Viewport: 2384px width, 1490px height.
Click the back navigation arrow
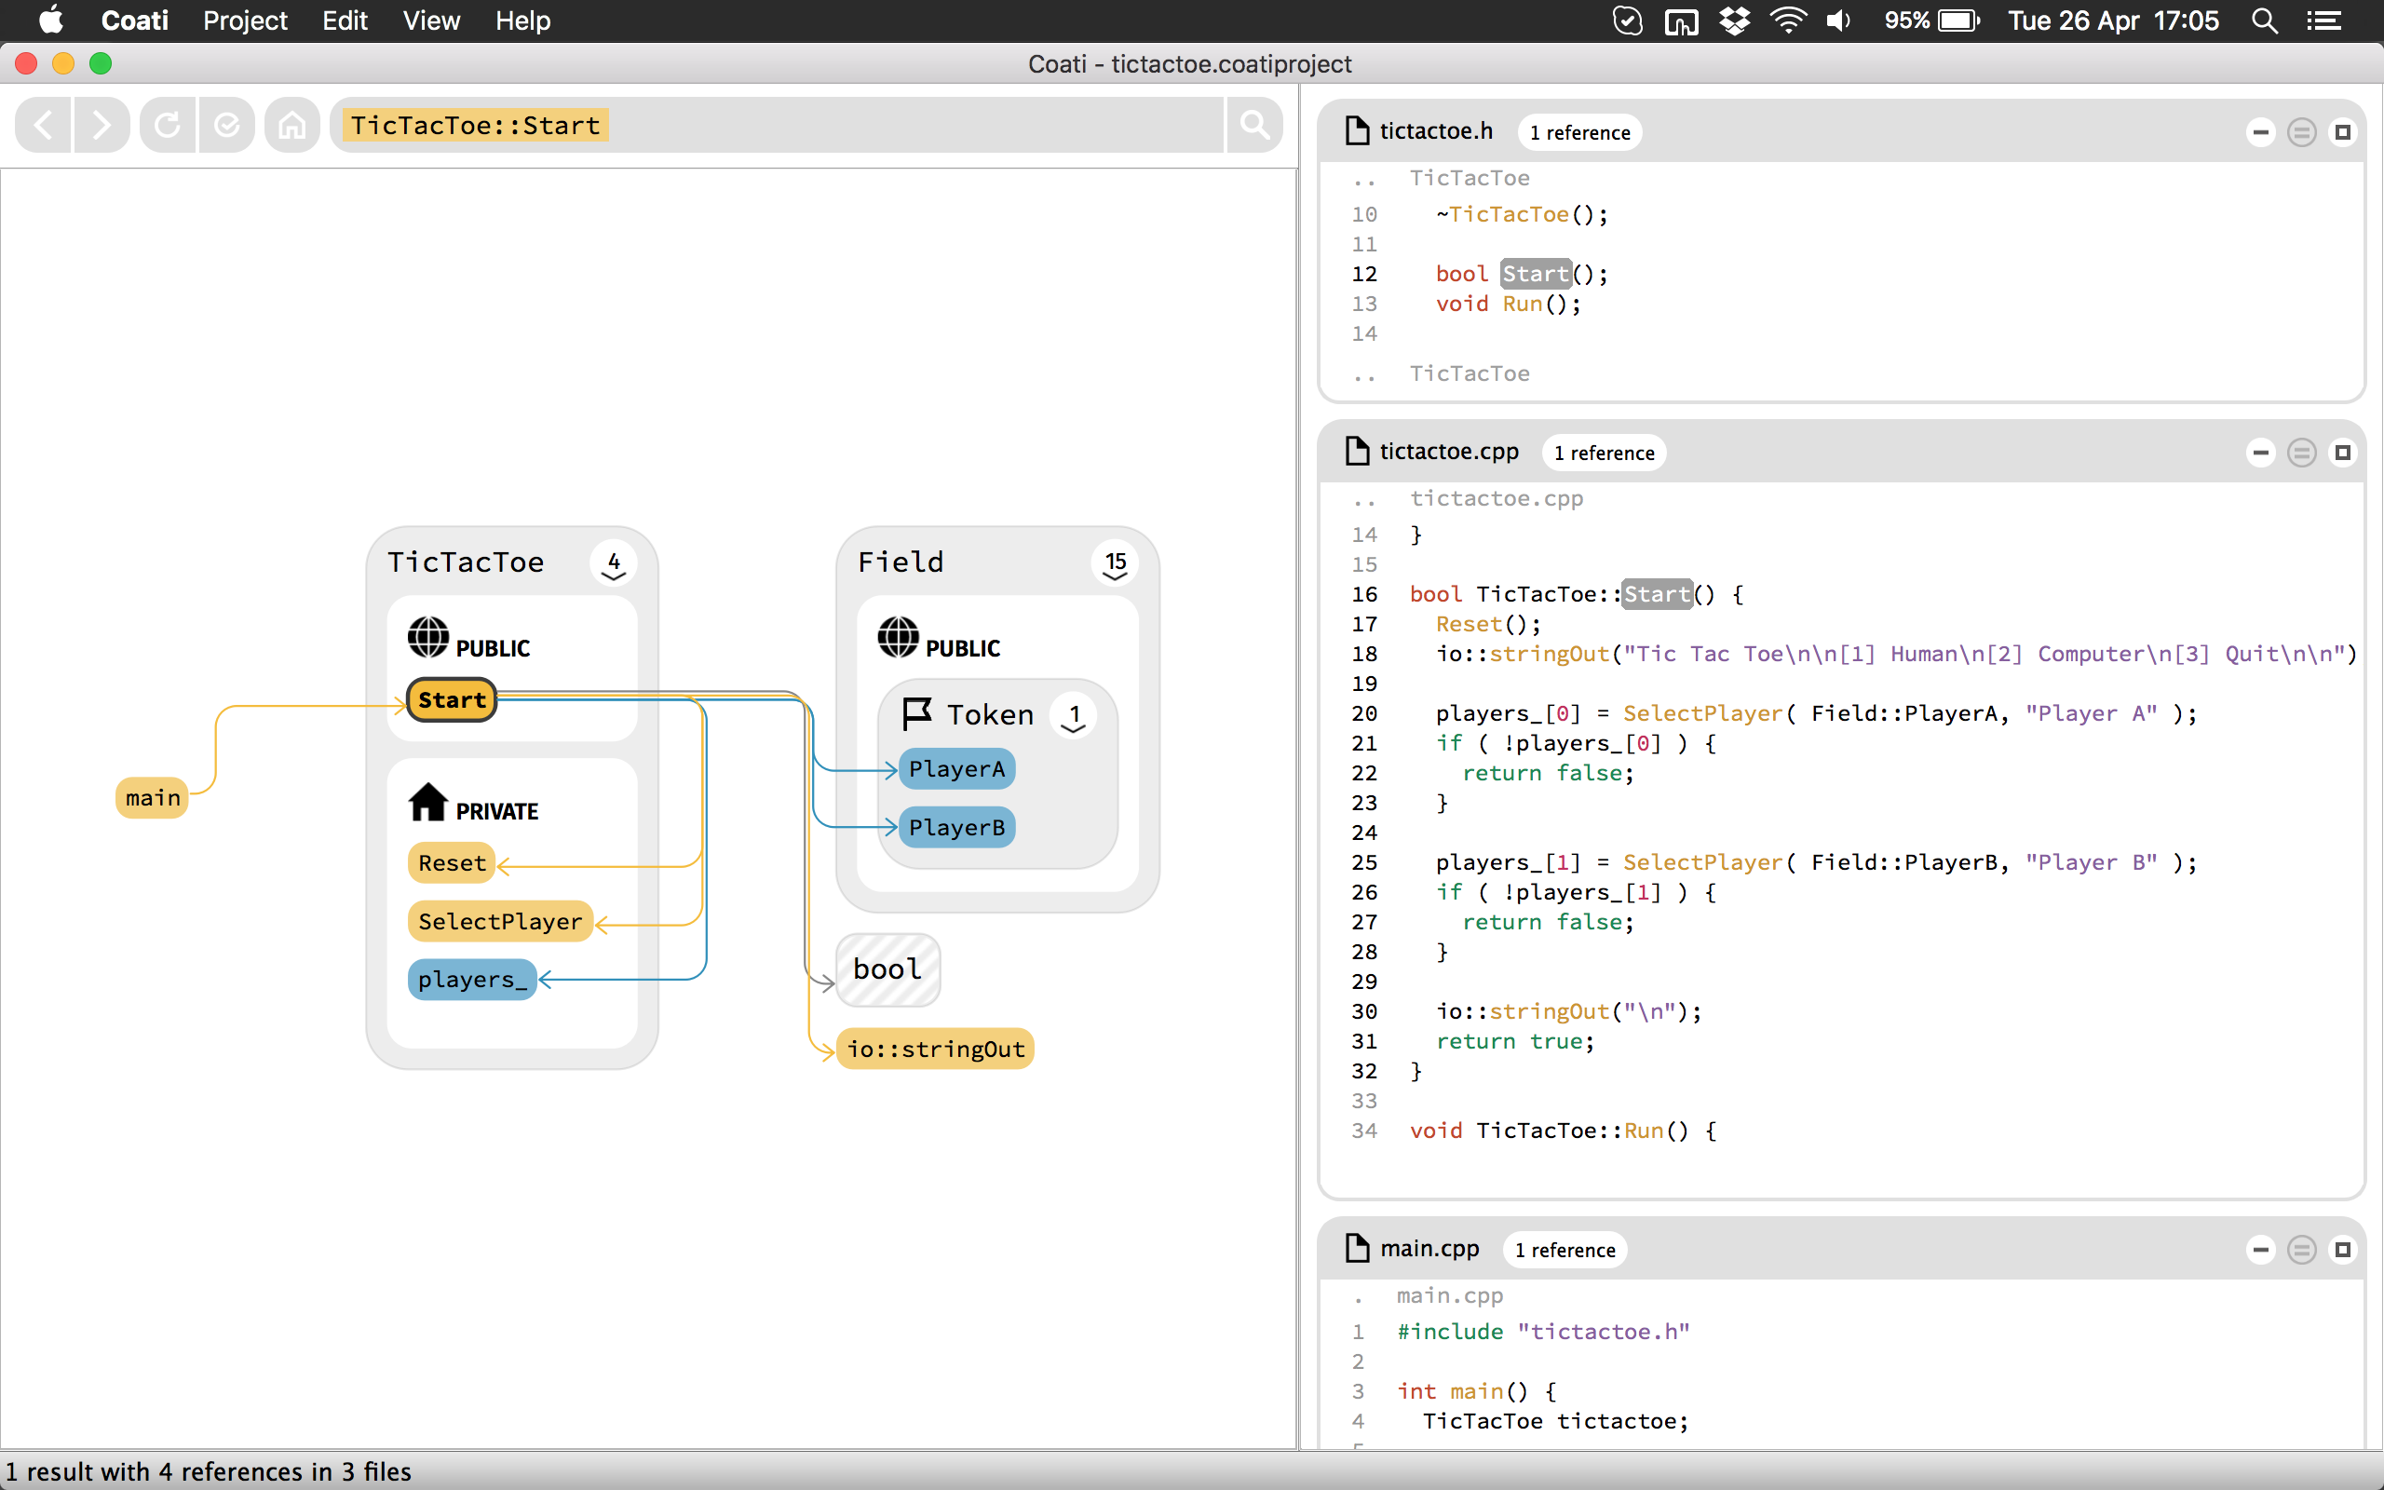[44, 125]
